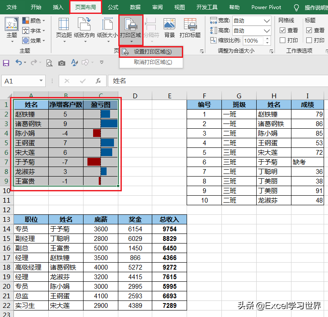
Task: Open the 打印标题 print titles tool
Action: [190, 28]
